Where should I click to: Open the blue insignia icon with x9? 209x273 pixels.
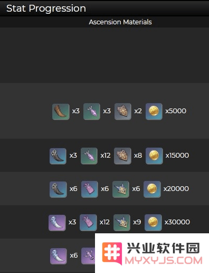(x=122, y=223)
